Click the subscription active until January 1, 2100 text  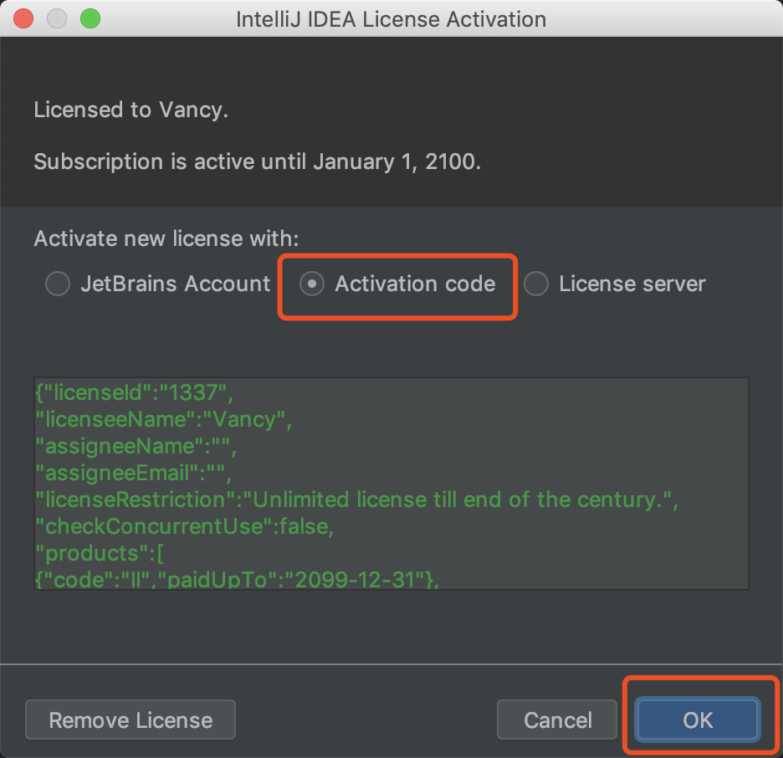(x=257, y=161)
